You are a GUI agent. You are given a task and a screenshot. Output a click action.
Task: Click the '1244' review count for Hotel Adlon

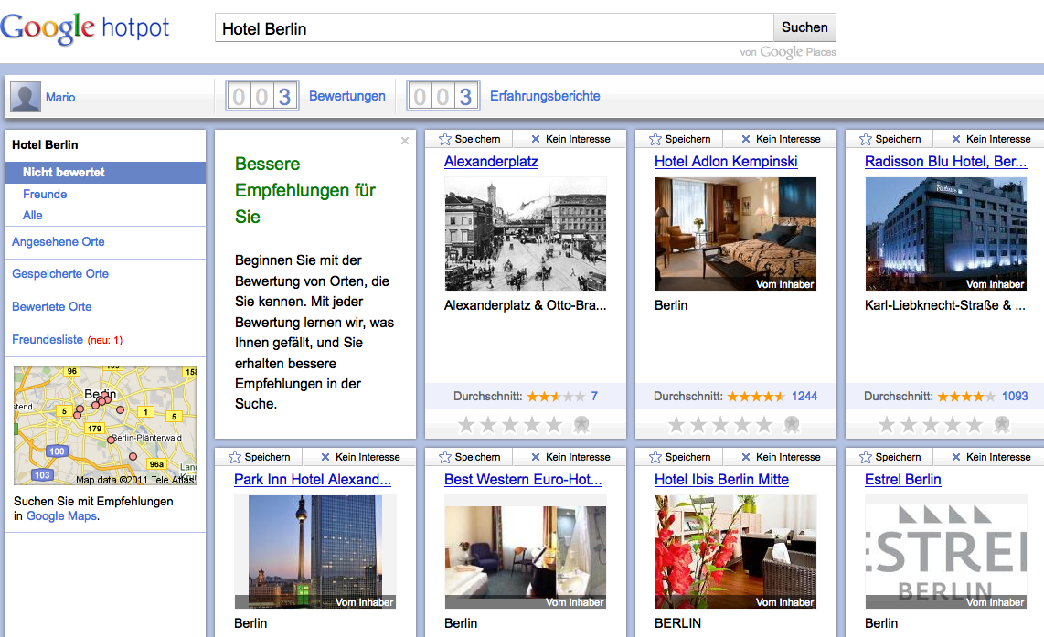(x=804, y=397)
